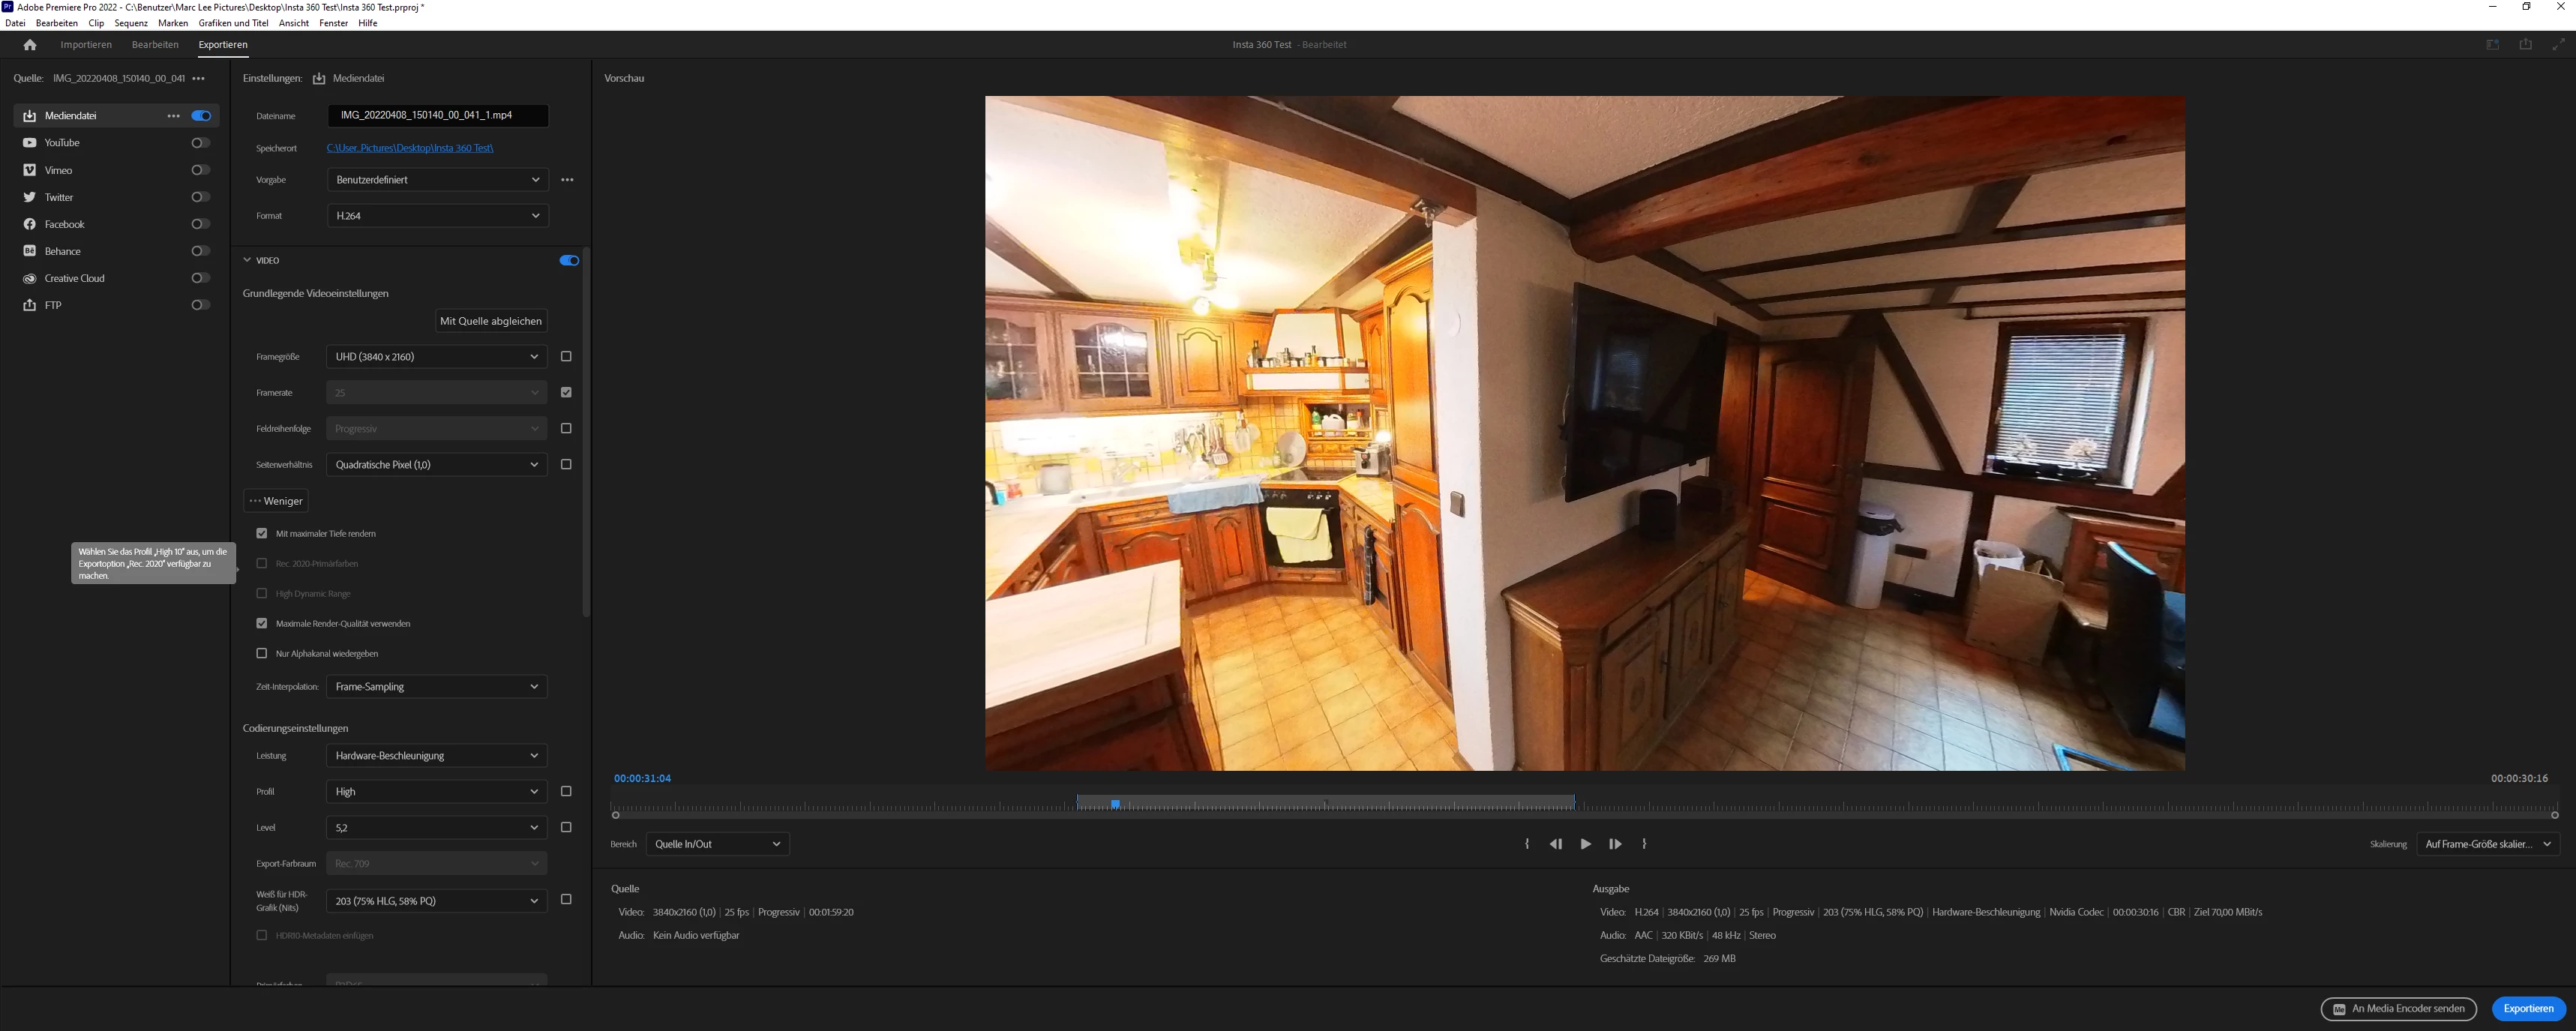Set the in point bracket icon
This screenshot has height=1031, width=2576.
point(1527,844)
